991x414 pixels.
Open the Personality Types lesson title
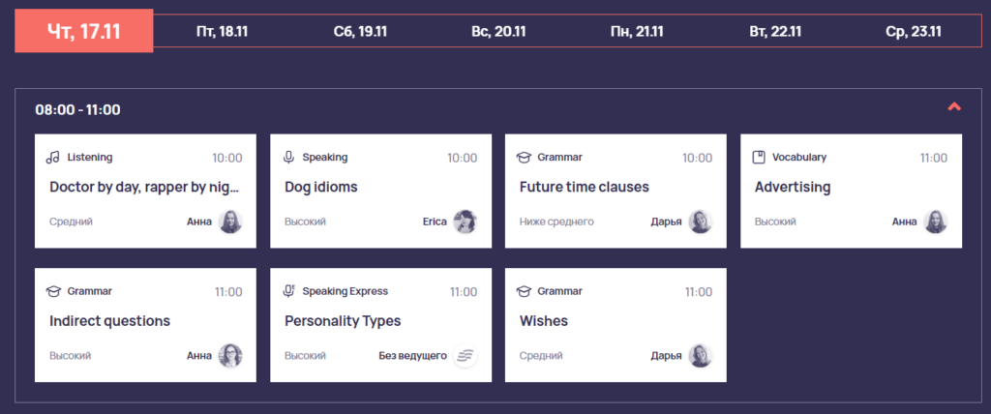point(343,321)
